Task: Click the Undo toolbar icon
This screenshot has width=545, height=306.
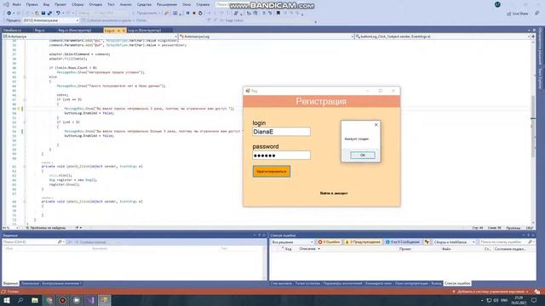Action: pos(58,13)
